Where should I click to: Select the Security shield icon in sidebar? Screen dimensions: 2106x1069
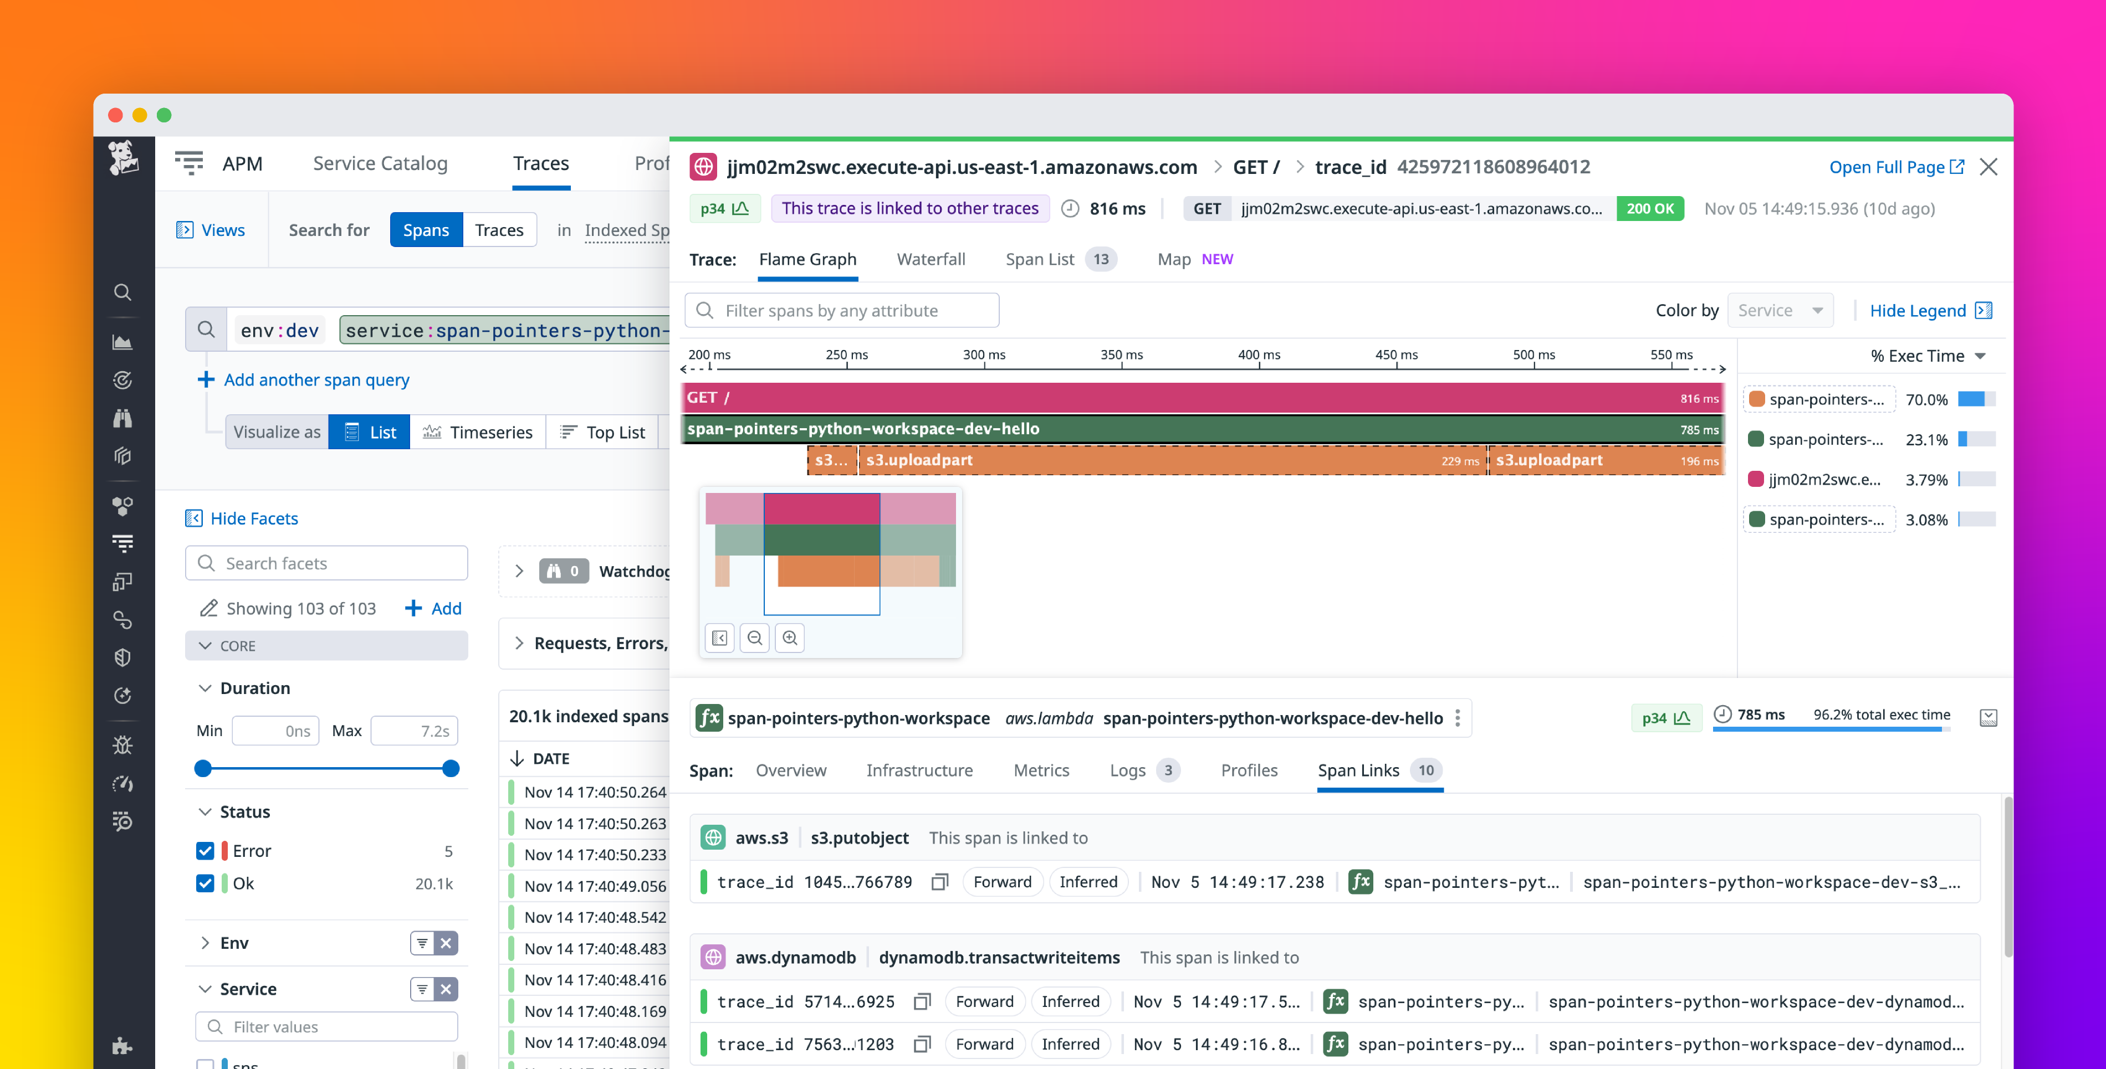point(122,657)
